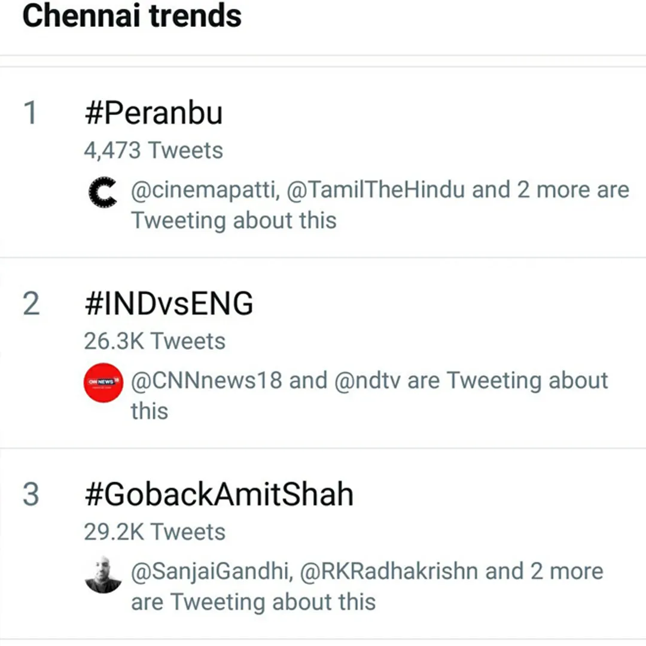The image size is (646, 646).
Task: Click the @RKRadhakrishn mention text
Action: [389, 571]
